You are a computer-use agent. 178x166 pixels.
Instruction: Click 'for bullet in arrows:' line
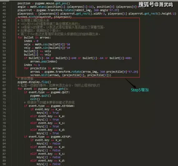click(34, 38)
